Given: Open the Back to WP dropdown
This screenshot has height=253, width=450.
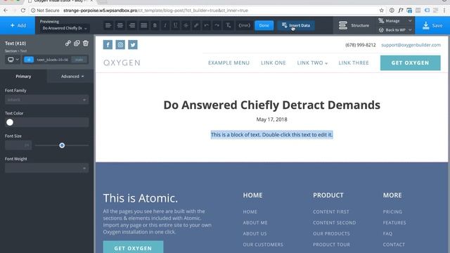Looking at the screenshot, I should point(395,30).
